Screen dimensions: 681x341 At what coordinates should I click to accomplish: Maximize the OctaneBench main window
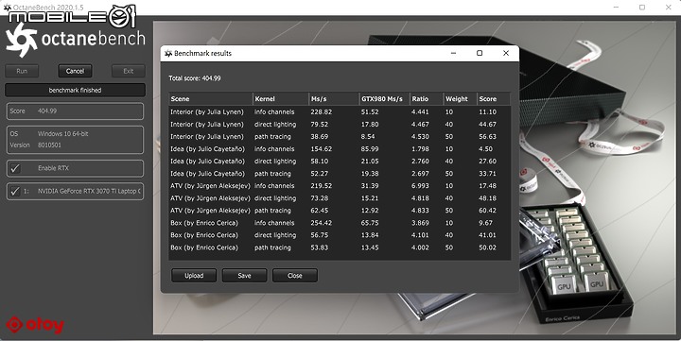pyautogui.click(x=642, y=8)
